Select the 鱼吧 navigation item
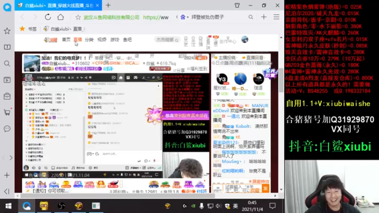 [127, 40]
